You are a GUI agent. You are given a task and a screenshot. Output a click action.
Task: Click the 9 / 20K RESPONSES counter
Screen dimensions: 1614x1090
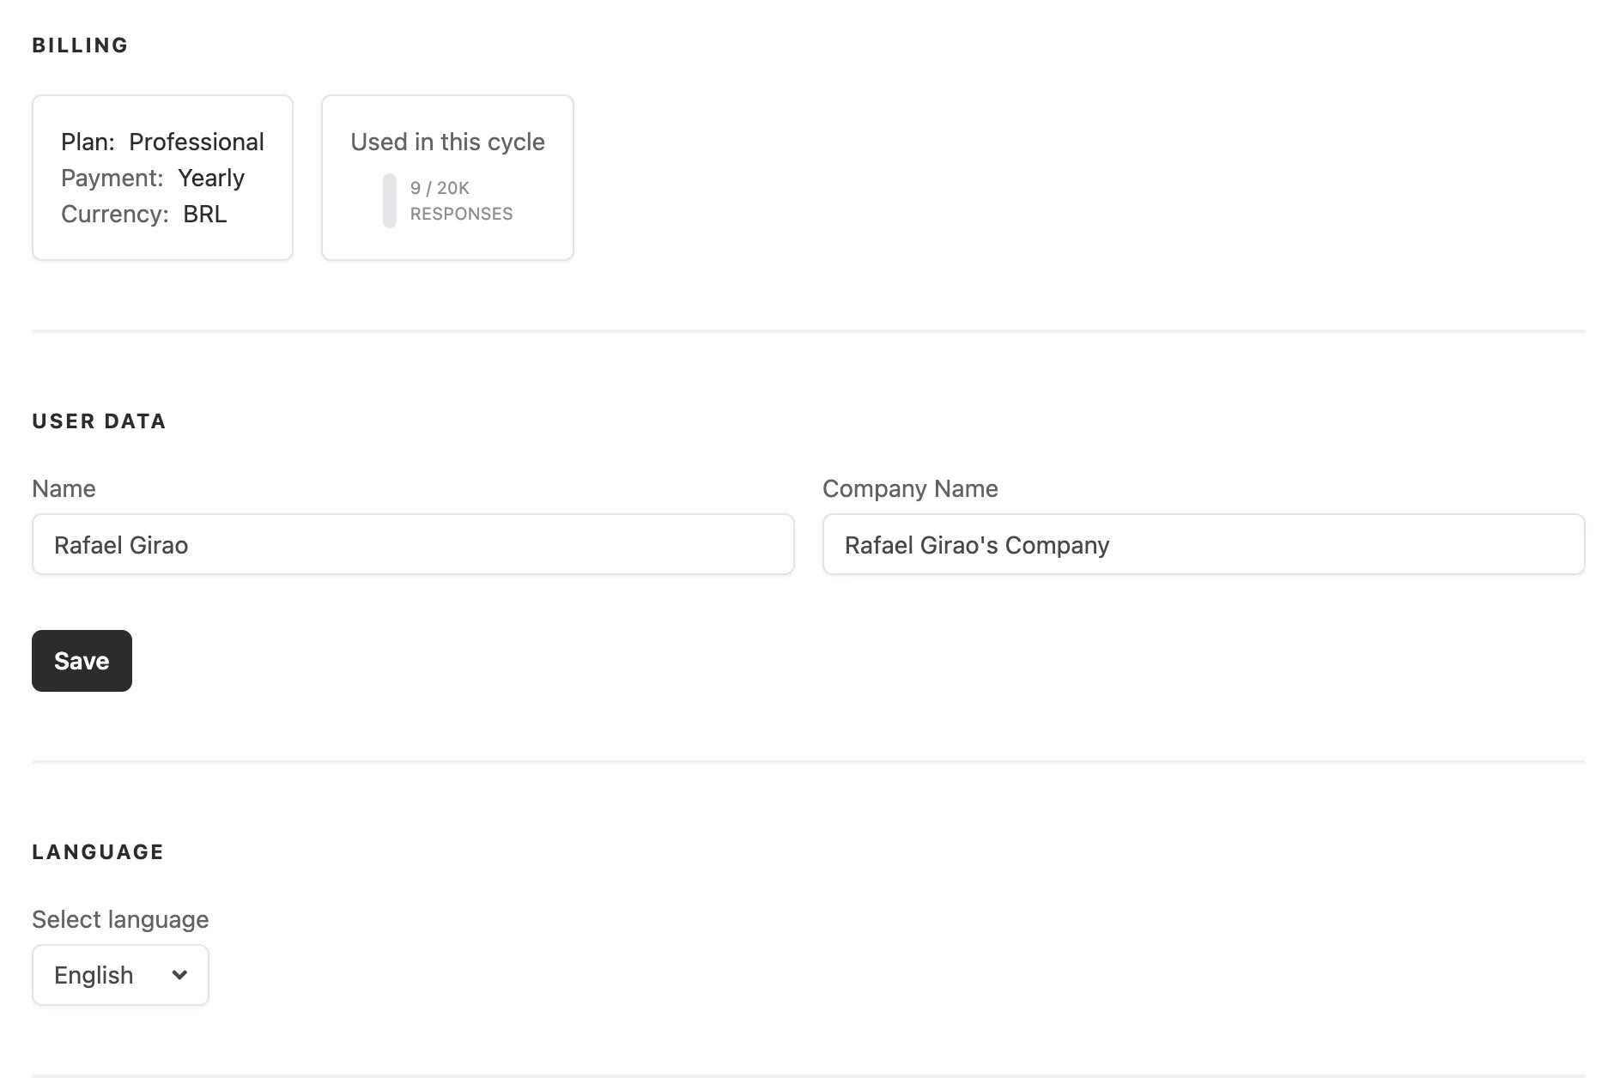tap(461, 200)
